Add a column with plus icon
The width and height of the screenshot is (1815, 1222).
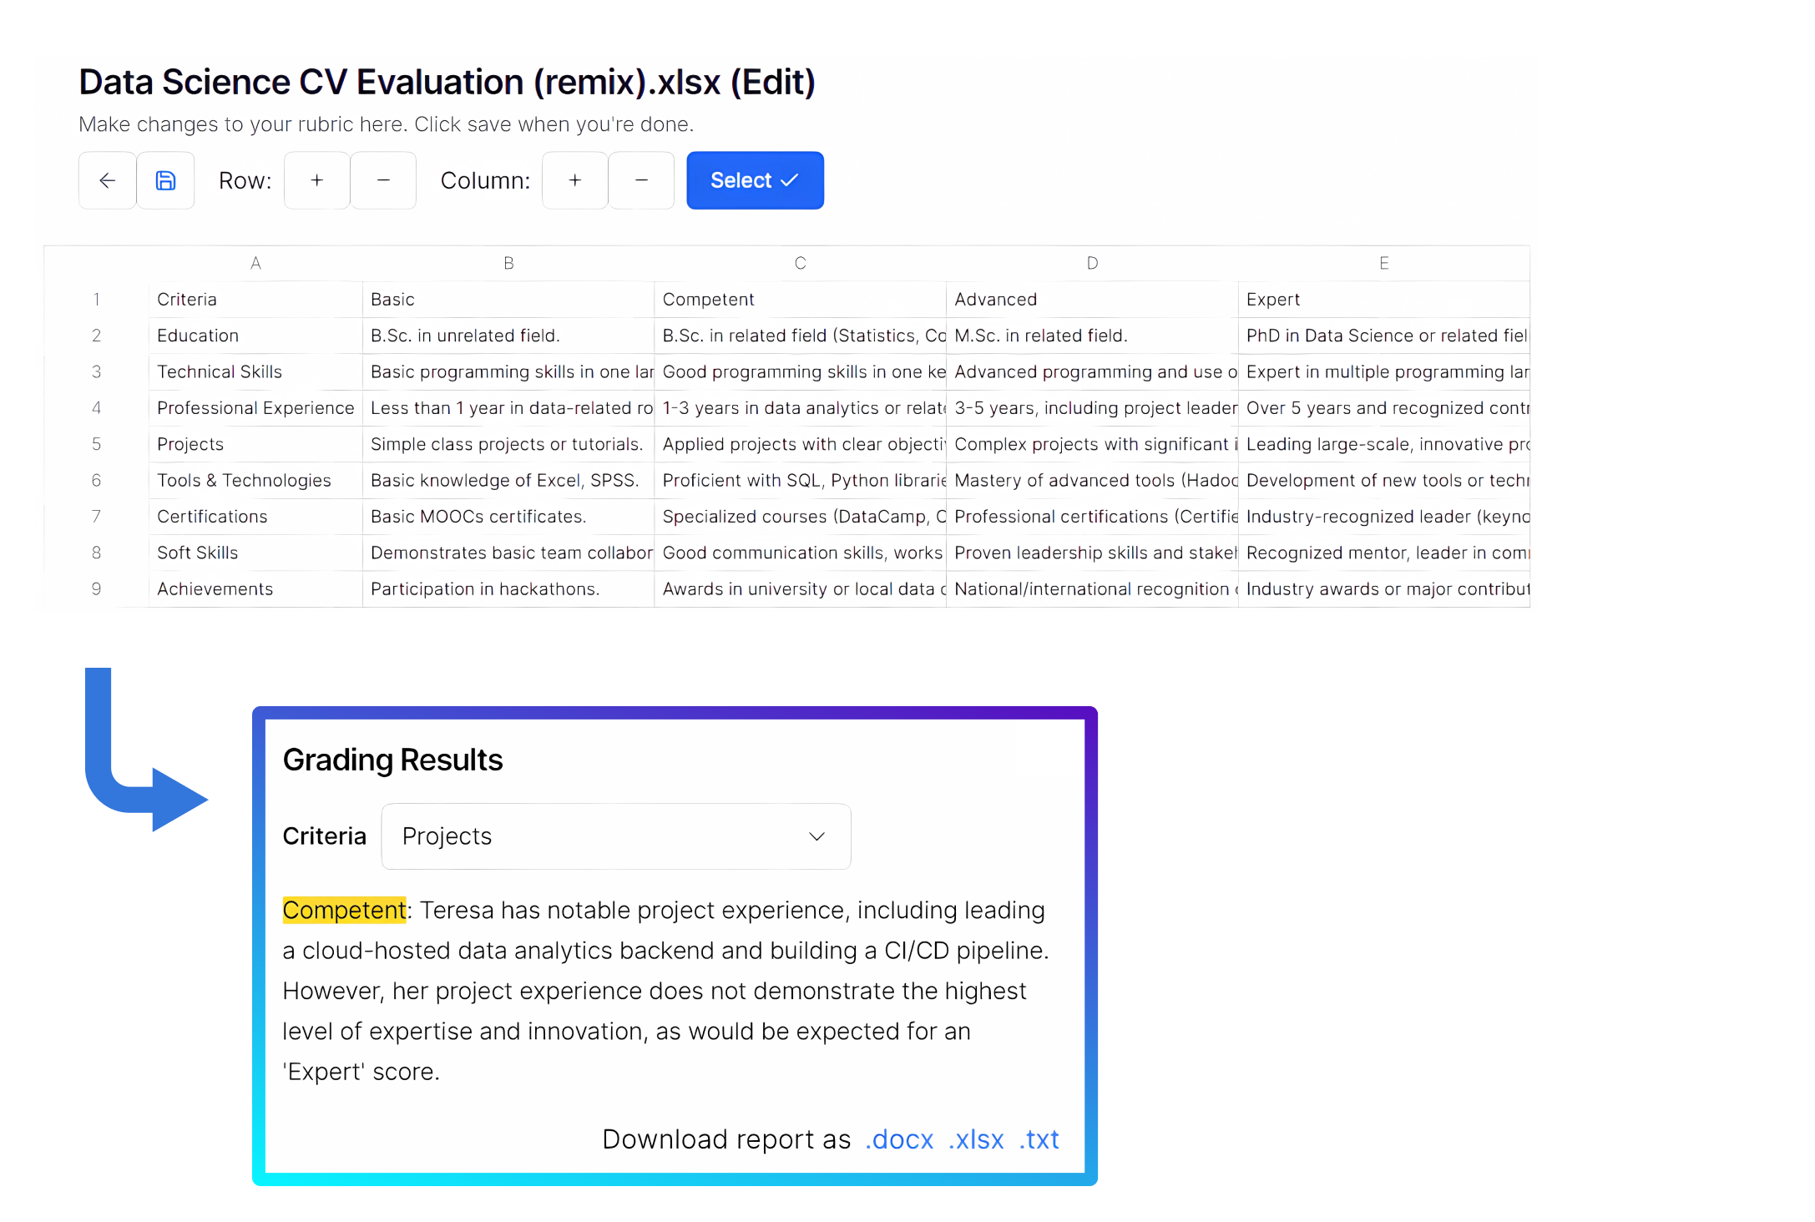[x=574, y=180]
